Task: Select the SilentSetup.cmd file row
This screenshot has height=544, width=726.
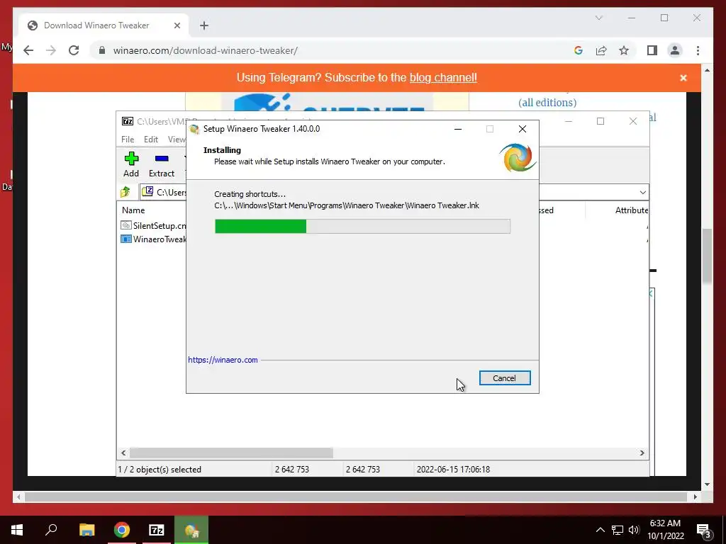Action: (x=154, y=226)
